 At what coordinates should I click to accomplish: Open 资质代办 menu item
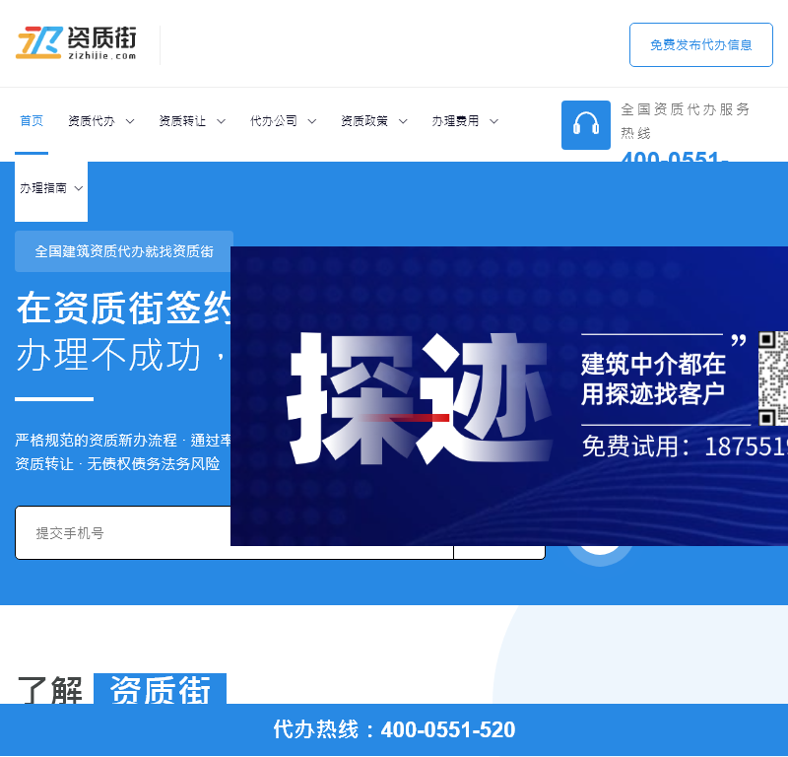pos(92,120)
